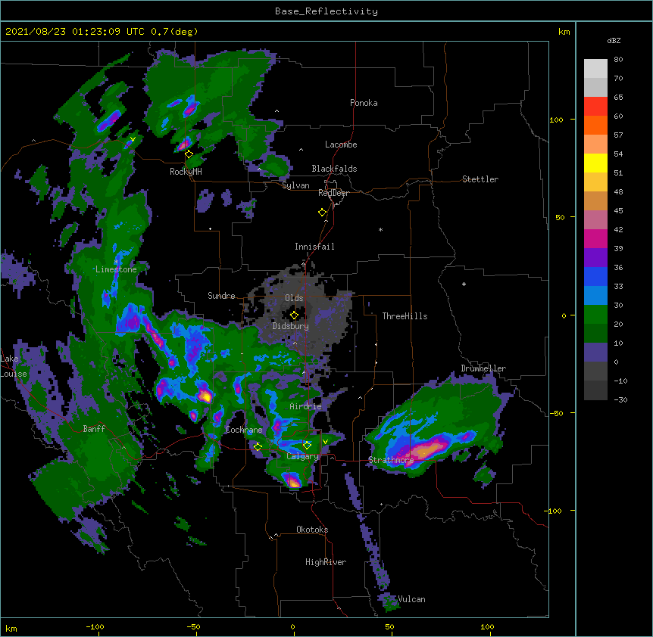Click the magenta 42 dBZ legend swatch
Image resolution: width=653 pixels, height=637 pixels.
595,238
